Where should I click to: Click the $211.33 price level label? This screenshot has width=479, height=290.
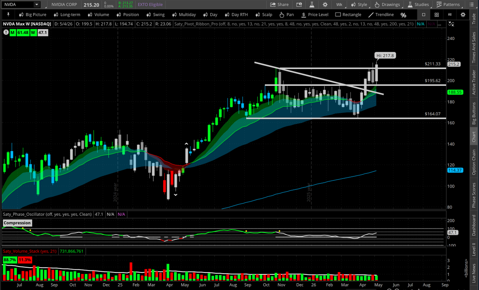click(x=433, y=64)
